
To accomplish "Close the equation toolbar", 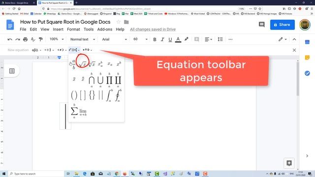I will pos(294,50).
